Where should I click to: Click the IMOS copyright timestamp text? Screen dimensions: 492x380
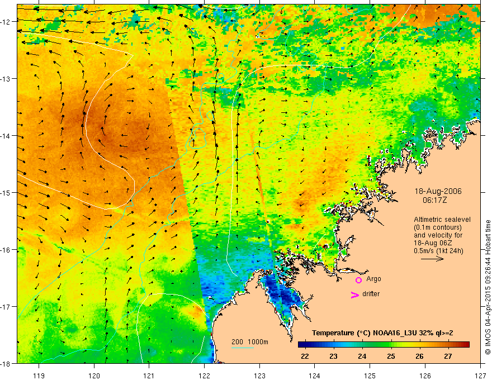tap(488, 287)
